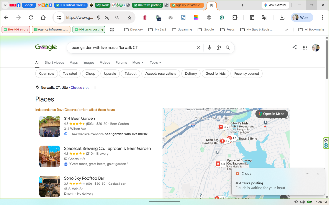This screenshot has height=205, width=329.
Task: Expand the Tools dropdown
Action: coord(155,62)
